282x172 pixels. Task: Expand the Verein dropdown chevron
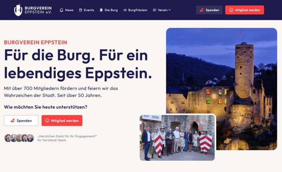pyautogui.click(x=170, y=10)
